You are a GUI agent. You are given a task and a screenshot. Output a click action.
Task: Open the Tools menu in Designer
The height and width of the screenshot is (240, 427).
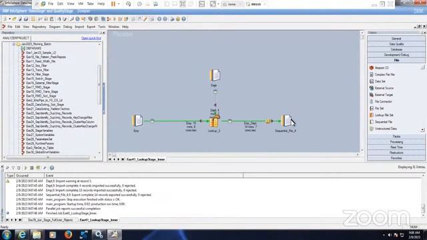(x=101, y=27)
